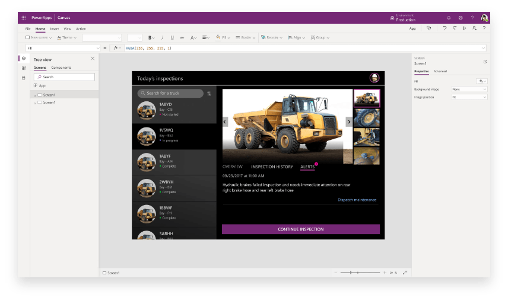Show the next truck image with right arrow
508x301 pixels.
(349, 122)
